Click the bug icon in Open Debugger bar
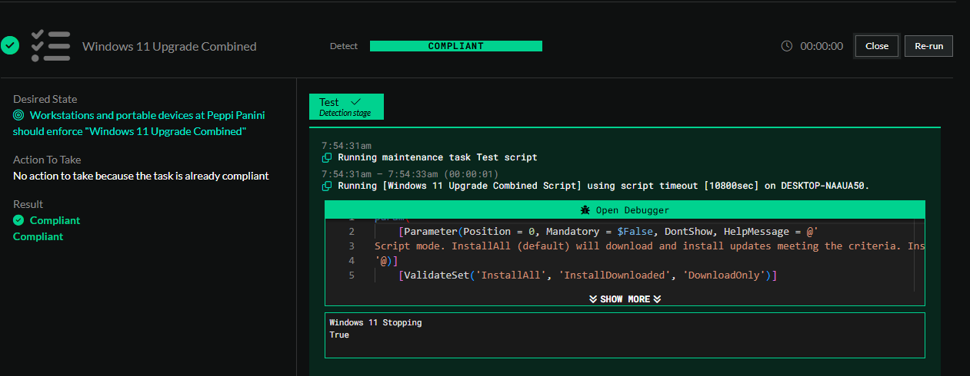Screen dimensions: 970x376 [x=585, y=210]
